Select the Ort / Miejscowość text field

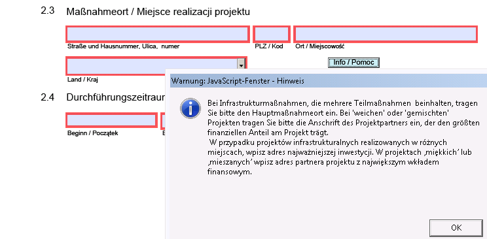[x=386, y=34]
